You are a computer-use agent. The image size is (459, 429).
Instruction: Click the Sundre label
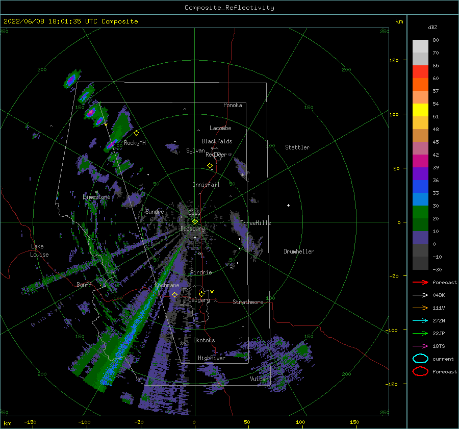tap(155, 211)
